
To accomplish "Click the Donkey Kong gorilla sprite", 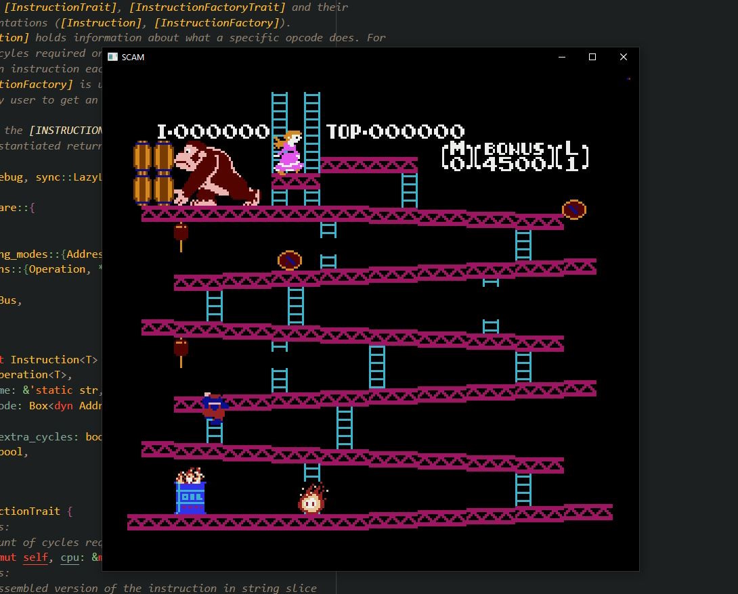I will click(217, 173).
